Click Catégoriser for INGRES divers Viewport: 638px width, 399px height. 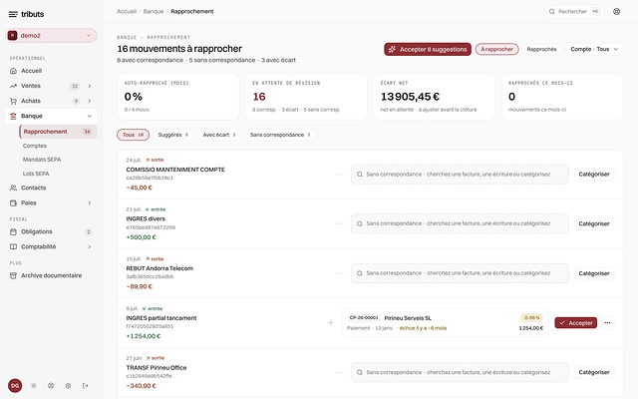pyautogui.click(x=594, y=223)
